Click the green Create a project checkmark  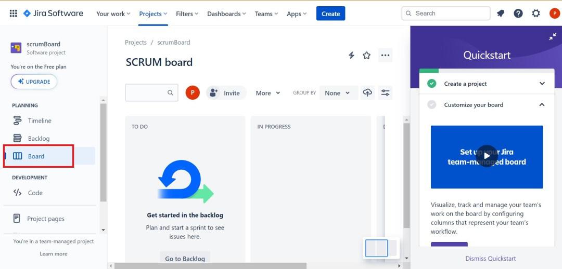(432, 84)
